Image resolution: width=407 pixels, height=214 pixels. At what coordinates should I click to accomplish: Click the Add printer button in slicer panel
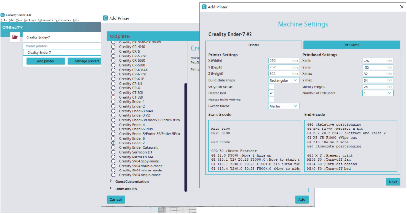coord(46,61)
